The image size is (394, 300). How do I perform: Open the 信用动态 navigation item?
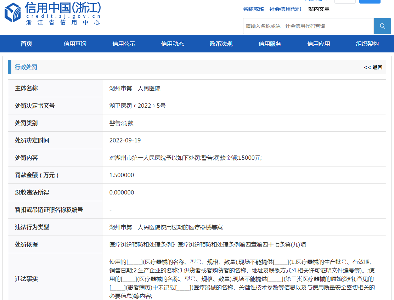173,44
